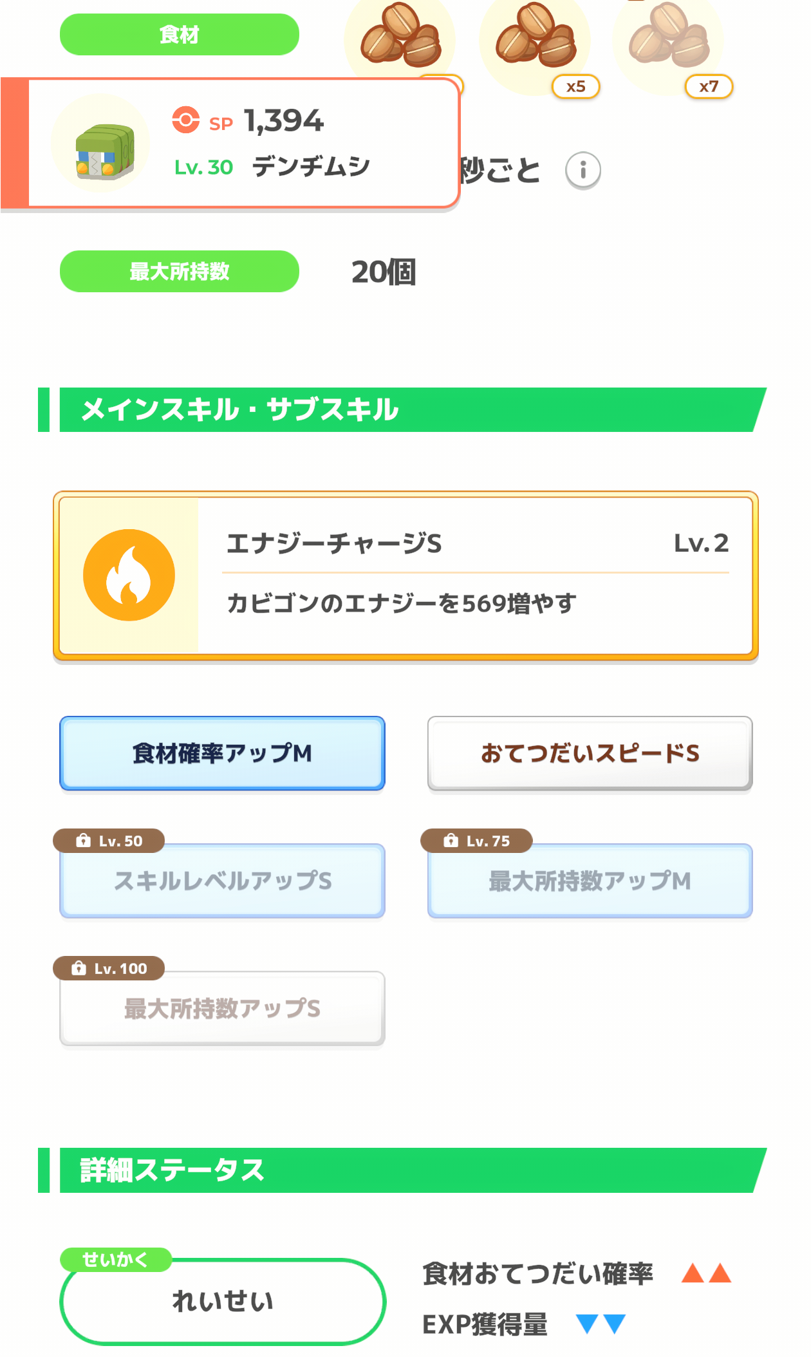Tap the blue down arrows for EXP獲得量

601,1324
